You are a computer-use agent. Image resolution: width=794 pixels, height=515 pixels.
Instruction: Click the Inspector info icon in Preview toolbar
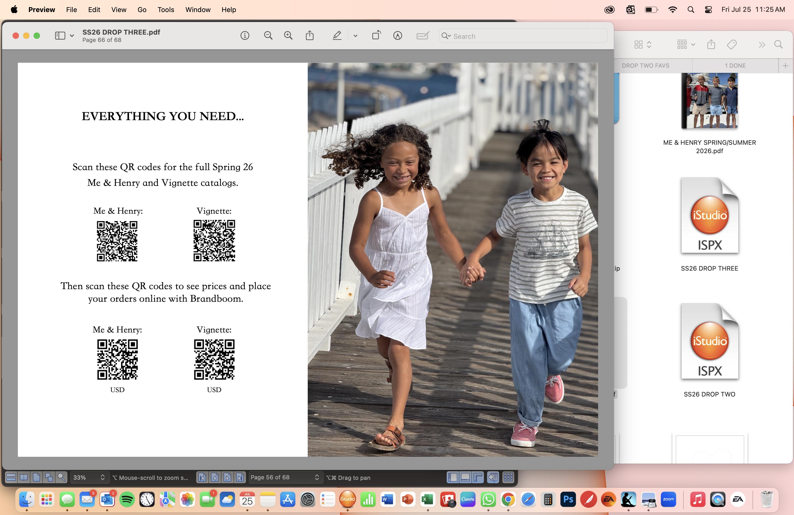point(244,36)
